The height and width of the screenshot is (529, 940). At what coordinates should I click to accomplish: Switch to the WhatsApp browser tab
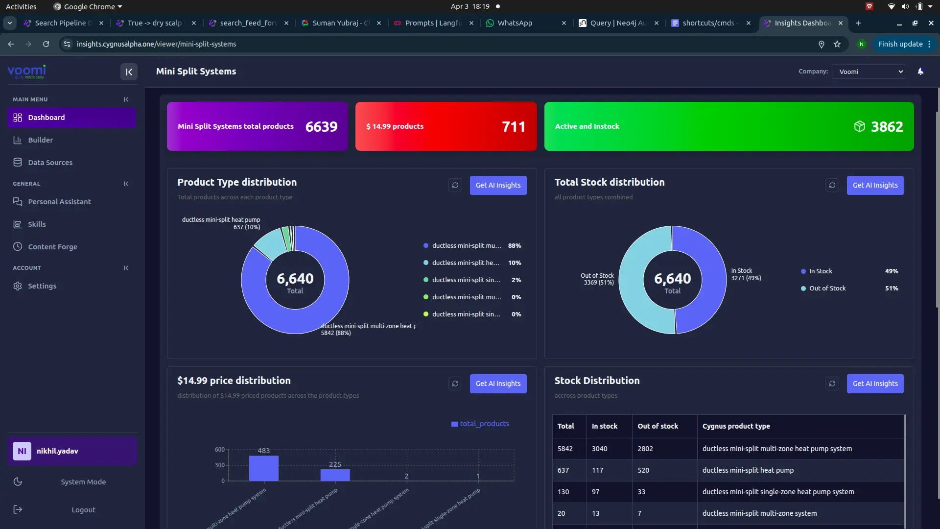click(525, 23)
